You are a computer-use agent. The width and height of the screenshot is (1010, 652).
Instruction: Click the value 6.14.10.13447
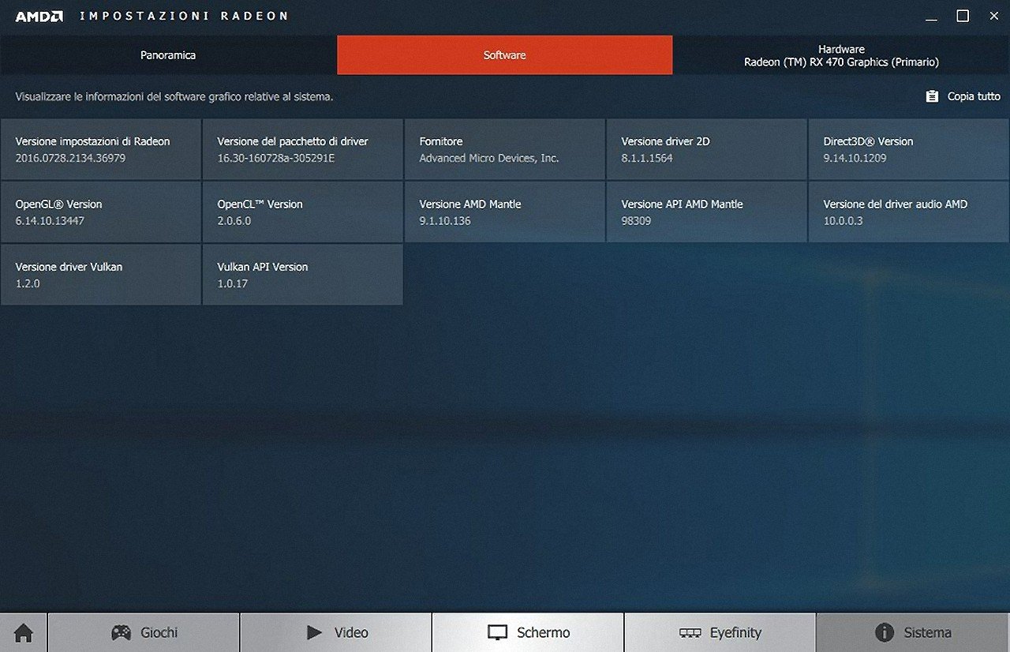point(50,221)
